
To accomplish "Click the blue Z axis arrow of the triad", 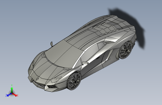I will [x=9, y=95].
